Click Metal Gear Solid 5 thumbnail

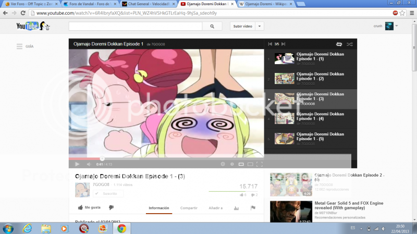[x=291, y=212]
